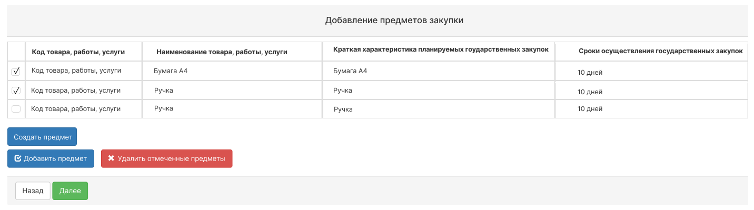Click the Наименование товара, работы, услуги header

coord(222,52)
